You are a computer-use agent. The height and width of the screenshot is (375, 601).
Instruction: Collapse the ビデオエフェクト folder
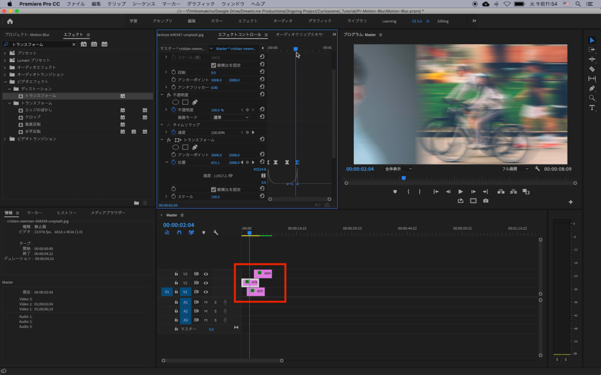click(x=6, y=81)
